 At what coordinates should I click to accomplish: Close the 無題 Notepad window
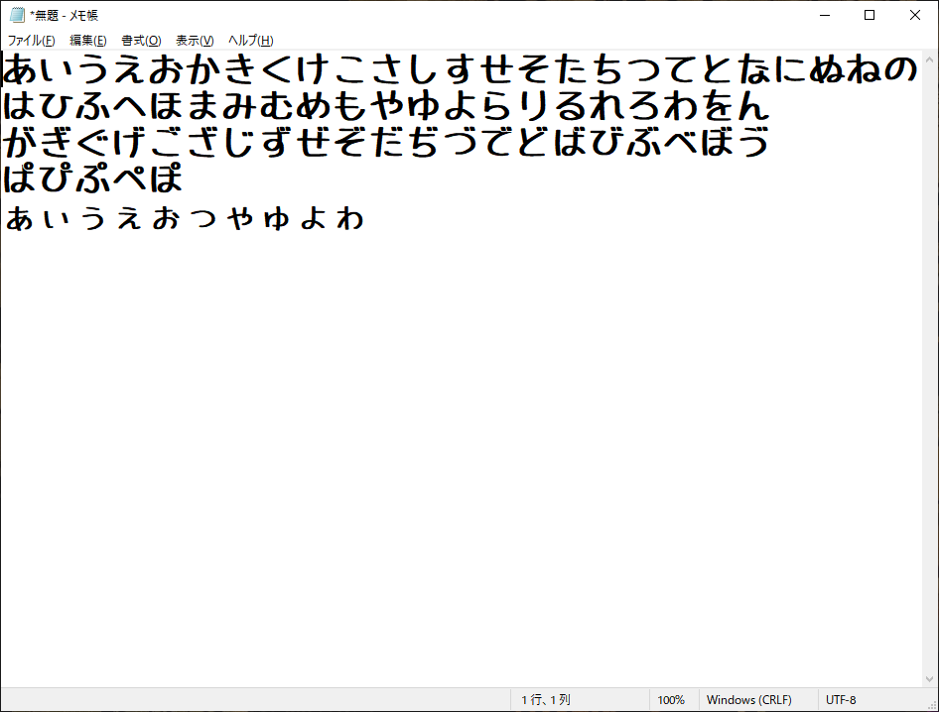[915, 15]
